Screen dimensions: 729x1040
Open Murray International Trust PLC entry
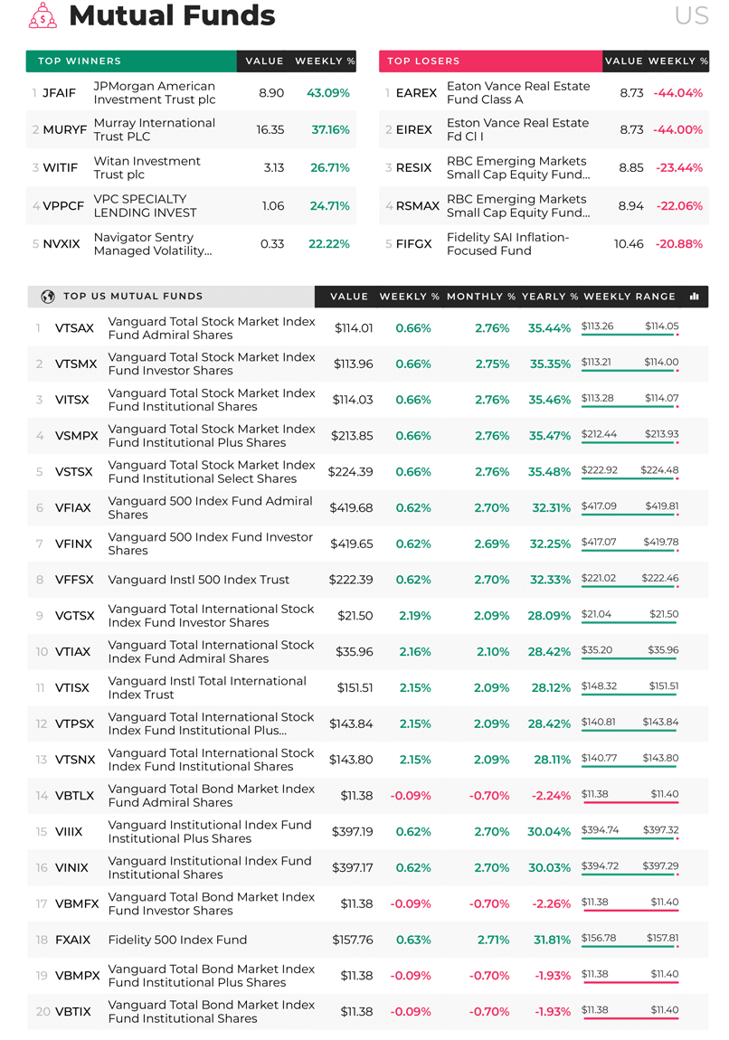(155, 129)
